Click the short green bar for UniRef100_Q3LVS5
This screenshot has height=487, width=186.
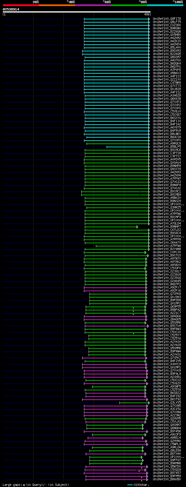click(x=134, y=403)
